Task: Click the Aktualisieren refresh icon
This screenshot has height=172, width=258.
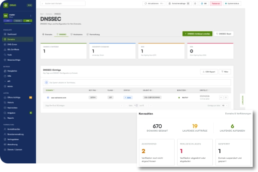Action: (145, 3)
